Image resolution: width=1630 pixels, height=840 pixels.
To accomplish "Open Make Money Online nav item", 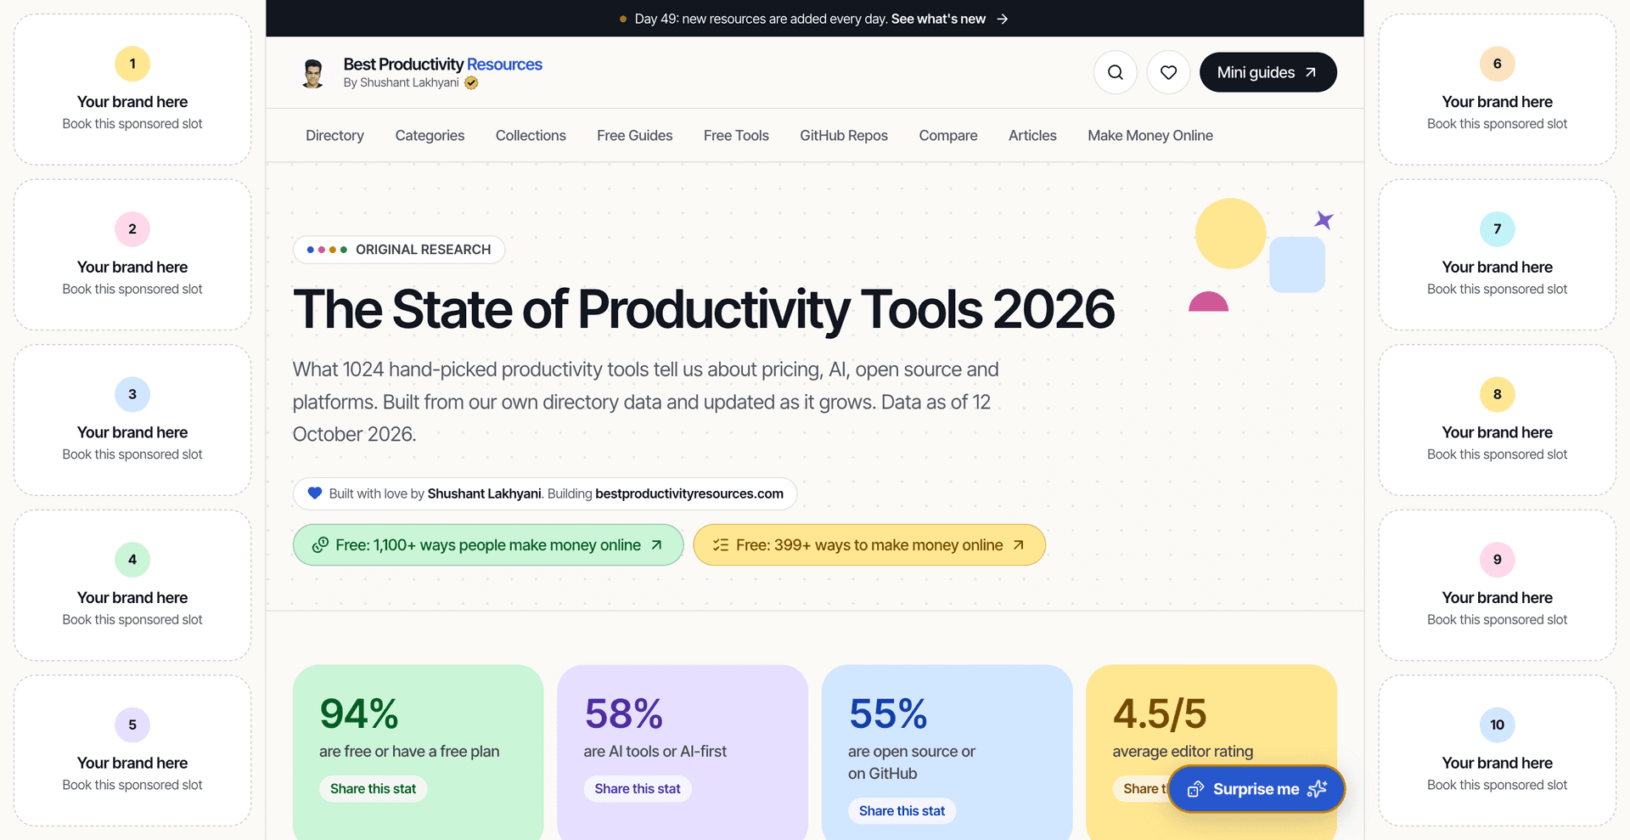I will (1150, 135).
